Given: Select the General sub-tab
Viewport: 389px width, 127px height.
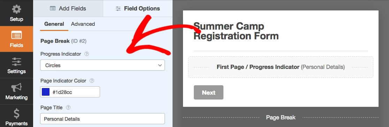Looking at the screenshot, I should point(54,24).
